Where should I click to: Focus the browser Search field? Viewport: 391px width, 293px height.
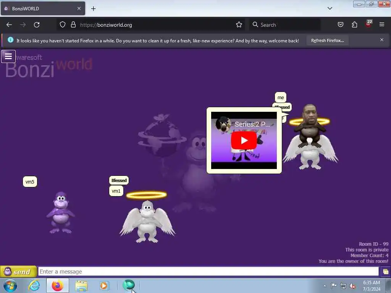[x=285, y=25]
